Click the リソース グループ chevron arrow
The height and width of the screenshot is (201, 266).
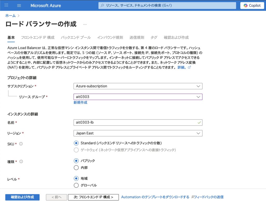coord(198,97)
